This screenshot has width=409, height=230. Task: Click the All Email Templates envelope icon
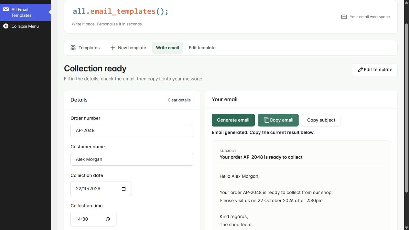coord(6,9)
